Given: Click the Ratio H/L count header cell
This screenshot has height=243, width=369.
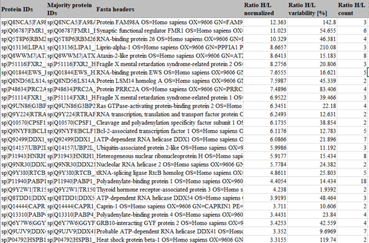Looking at the screenshot, I should coord(352,9).
